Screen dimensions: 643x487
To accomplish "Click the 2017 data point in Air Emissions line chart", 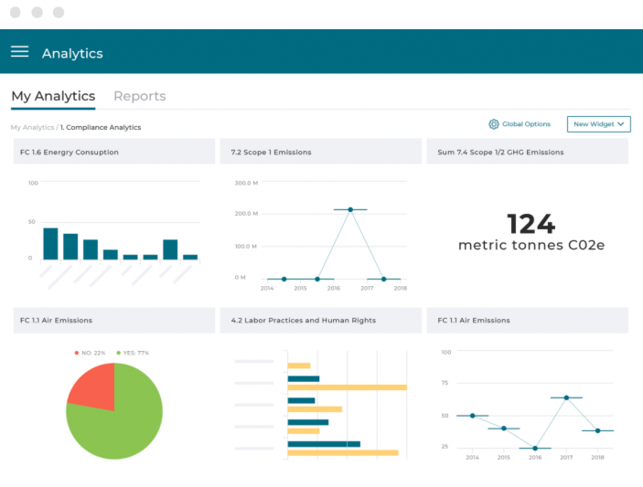I will click(566, 397).
